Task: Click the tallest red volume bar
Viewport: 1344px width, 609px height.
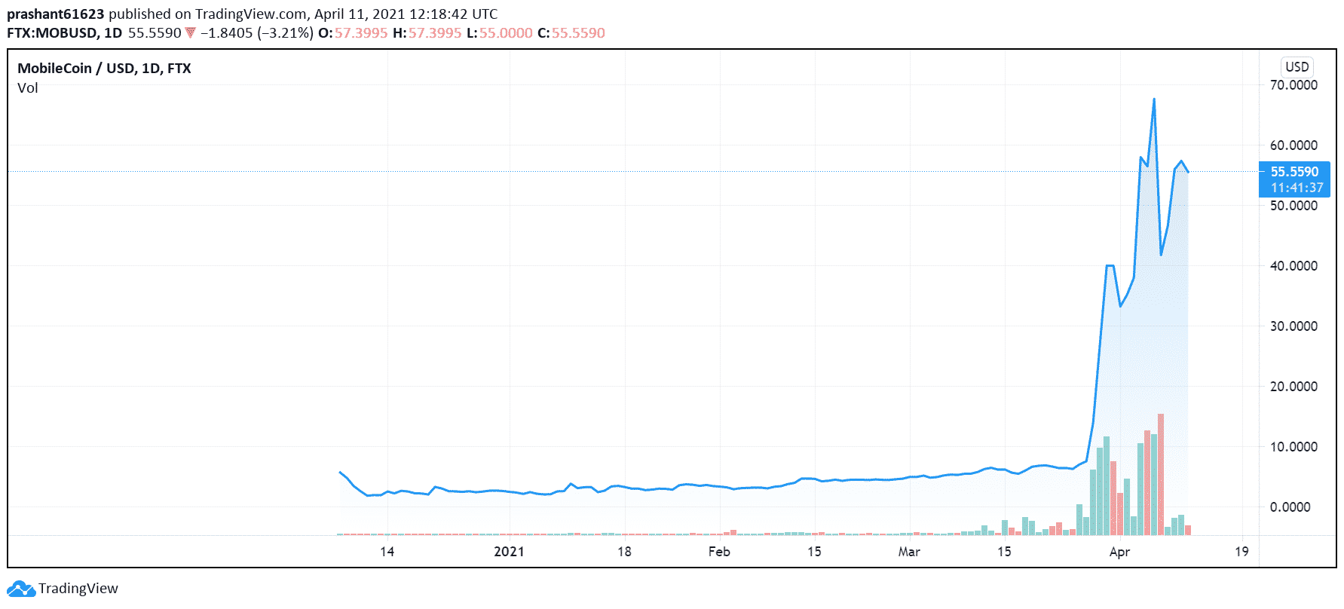Action: 1161,473
